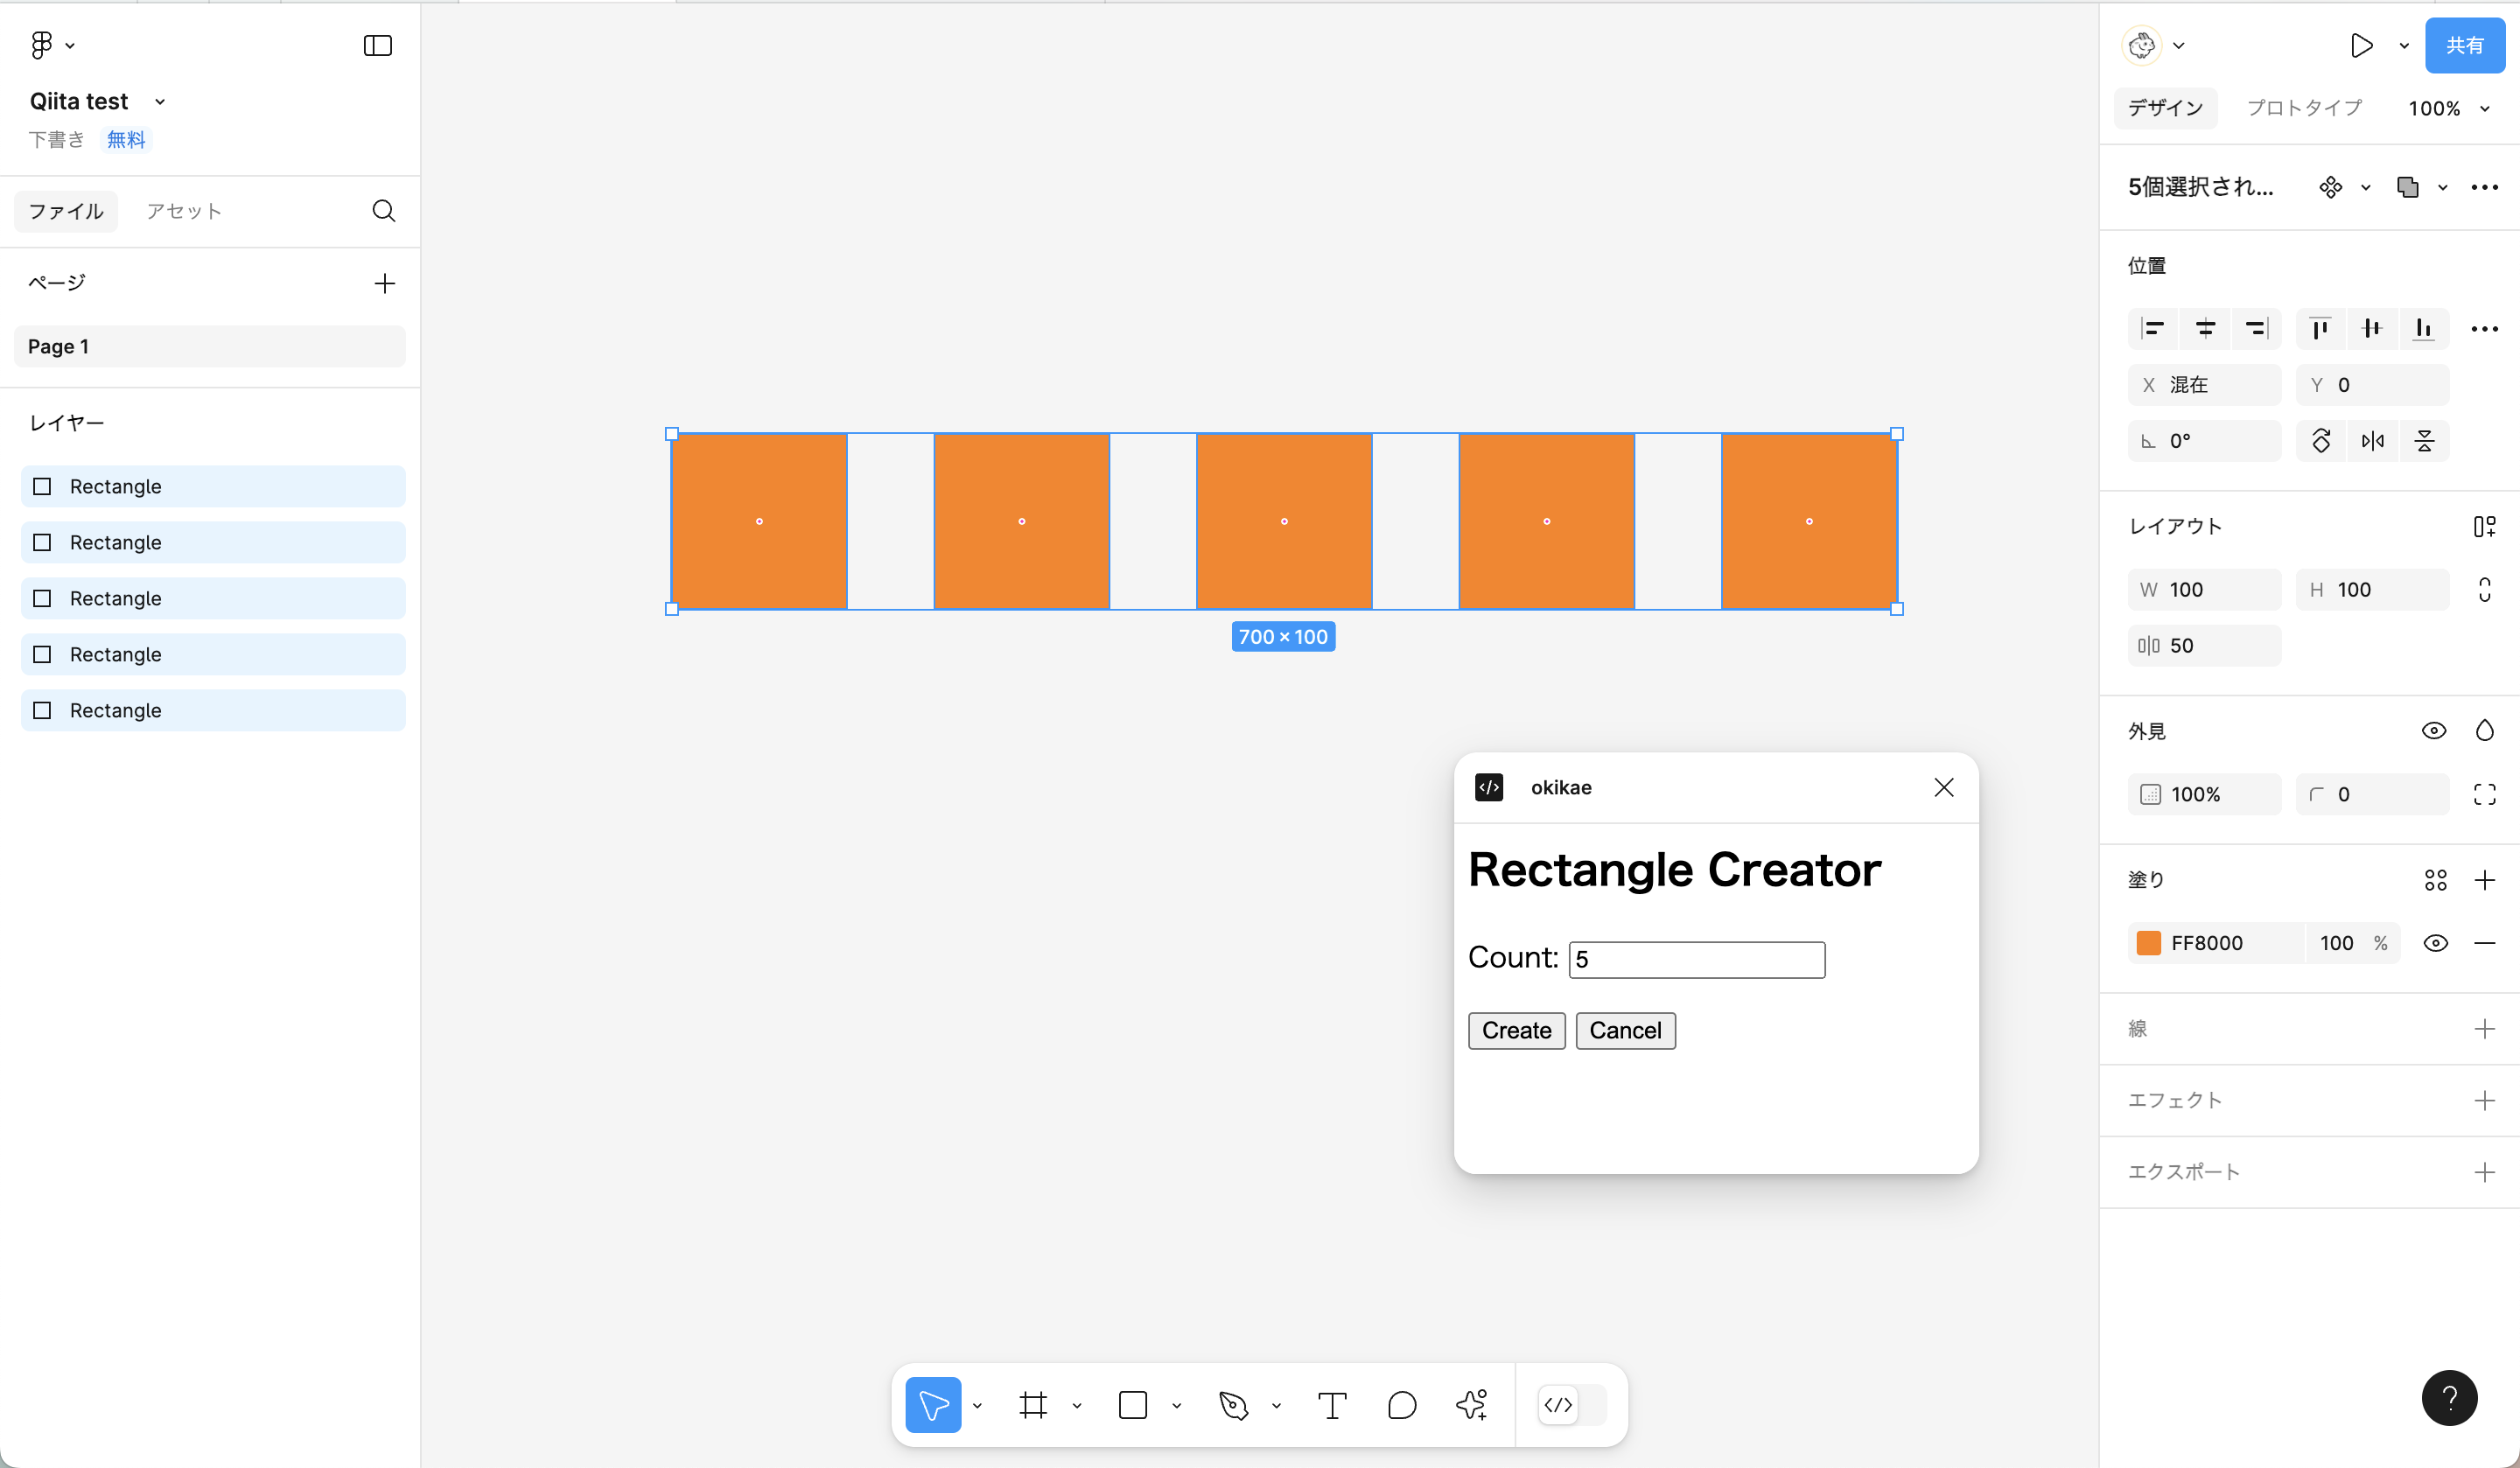Switch to the プロトタイプ tab
The image size is (2520, 1468).
(2304, 108)
